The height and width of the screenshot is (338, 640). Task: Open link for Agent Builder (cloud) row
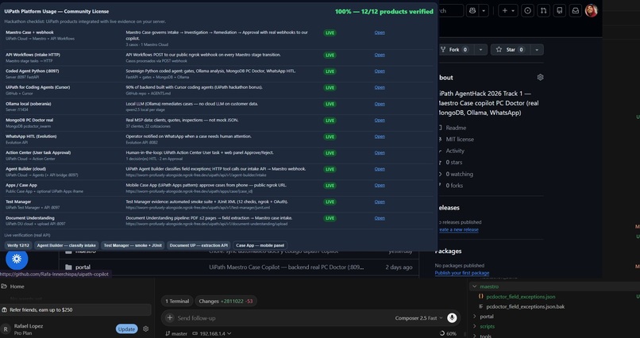380,169
